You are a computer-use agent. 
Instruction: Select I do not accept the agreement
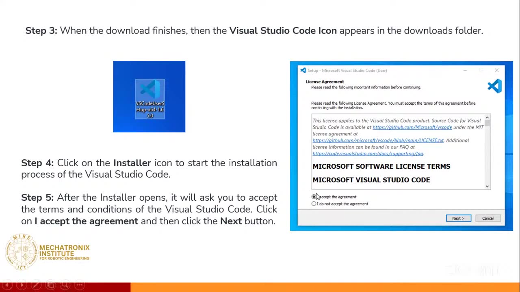[314, 204]
